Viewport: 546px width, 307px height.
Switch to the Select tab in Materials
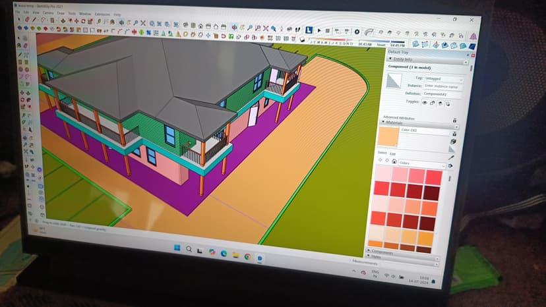[x=382, y=153]
